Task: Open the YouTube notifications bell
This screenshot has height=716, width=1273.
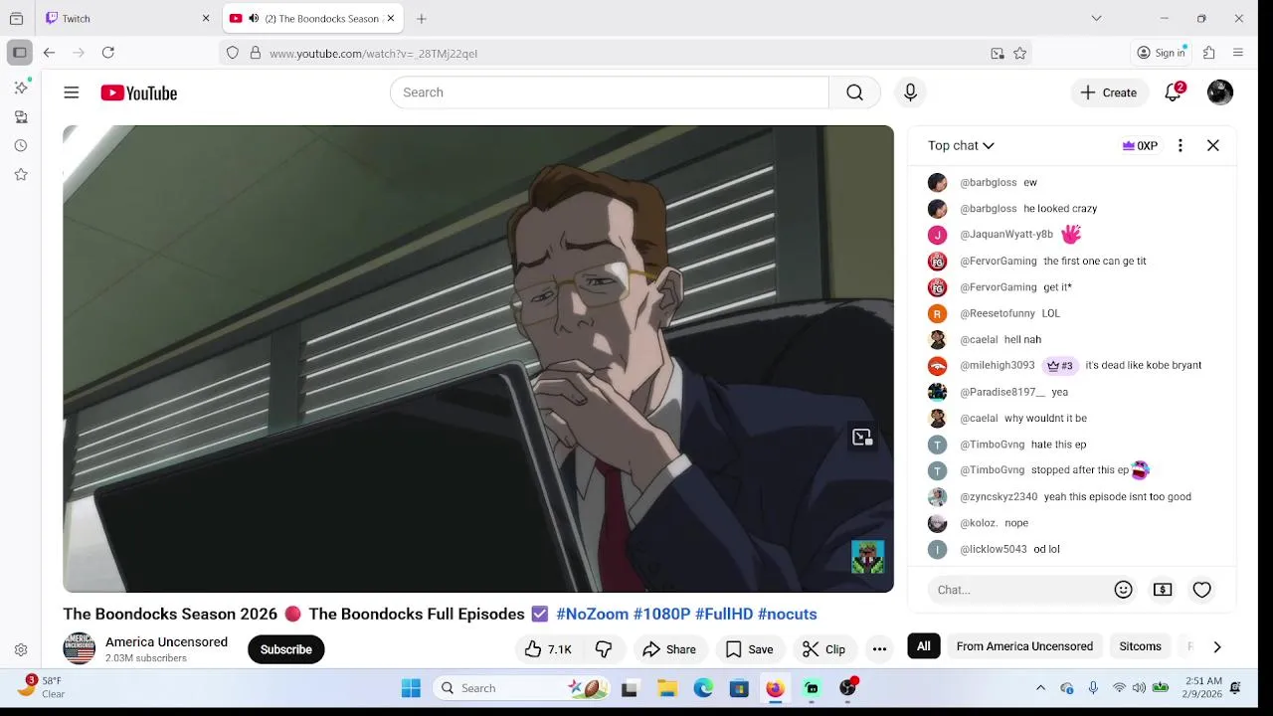Action: (x=1174, y=91)
